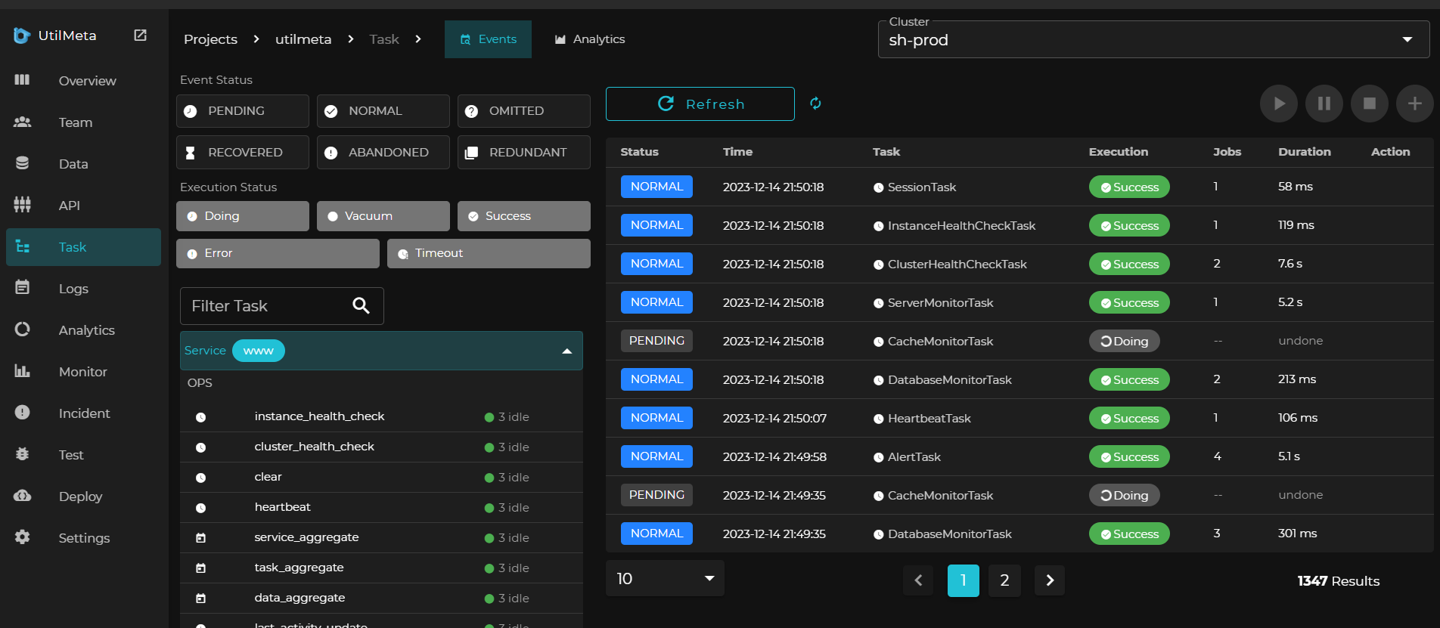Toggle the OMITTED event status filter
The image size is (1440, 628).
click(524, 111)
